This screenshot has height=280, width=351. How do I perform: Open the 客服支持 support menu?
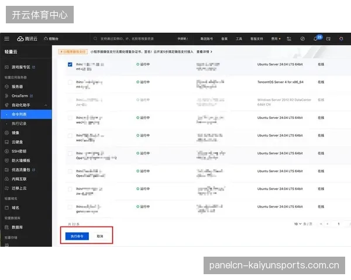tap(257, 39)
